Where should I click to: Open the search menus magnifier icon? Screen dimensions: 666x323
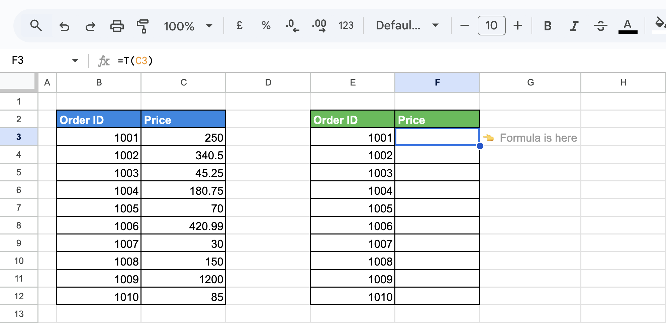click(x=36, y=25)
